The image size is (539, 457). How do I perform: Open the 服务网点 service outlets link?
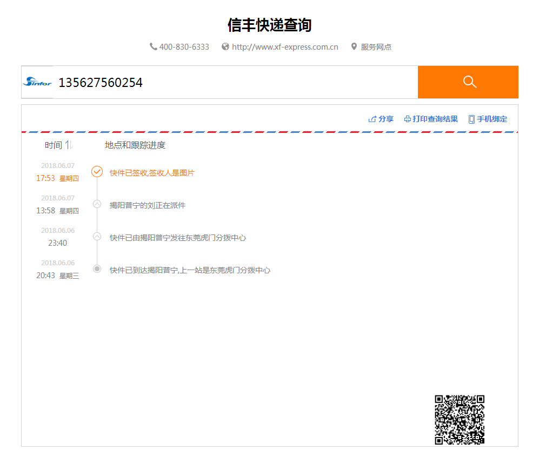coord(376,47)
